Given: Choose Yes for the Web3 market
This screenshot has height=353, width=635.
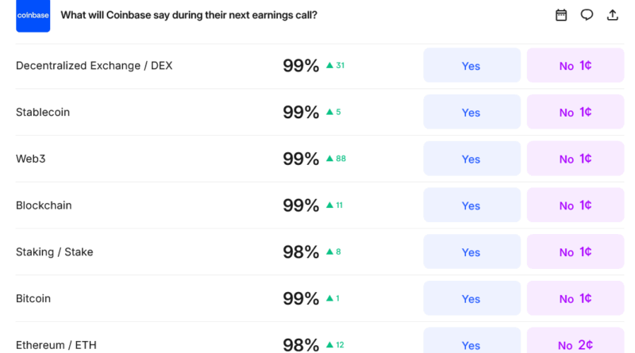Looking at the screenshot, I should 471,159.
